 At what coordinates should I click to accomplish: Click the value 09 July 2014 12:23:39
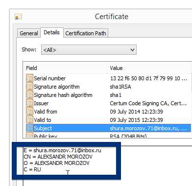136,112
